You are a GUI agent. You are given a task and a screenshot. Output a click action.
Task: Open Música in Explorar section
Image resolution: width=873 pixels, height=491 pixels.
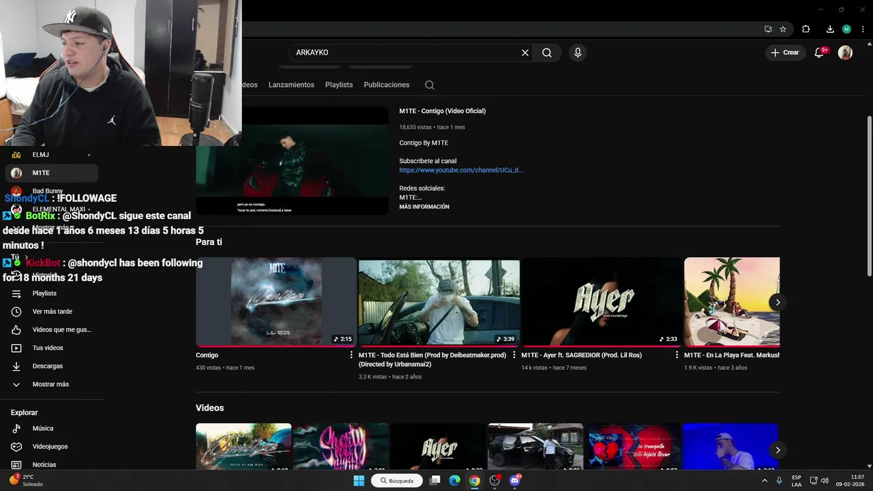click(x=53, y=428)
